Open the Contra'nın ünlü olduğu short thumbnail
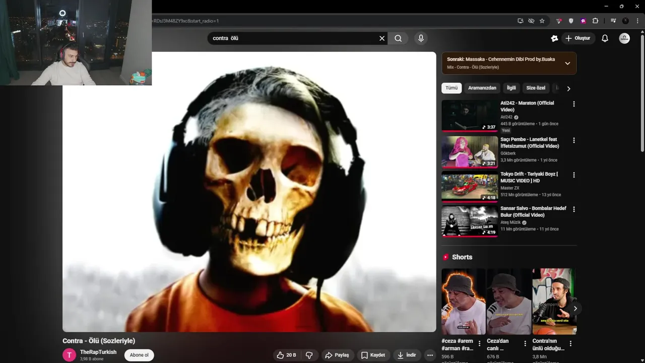 point(554,301)
